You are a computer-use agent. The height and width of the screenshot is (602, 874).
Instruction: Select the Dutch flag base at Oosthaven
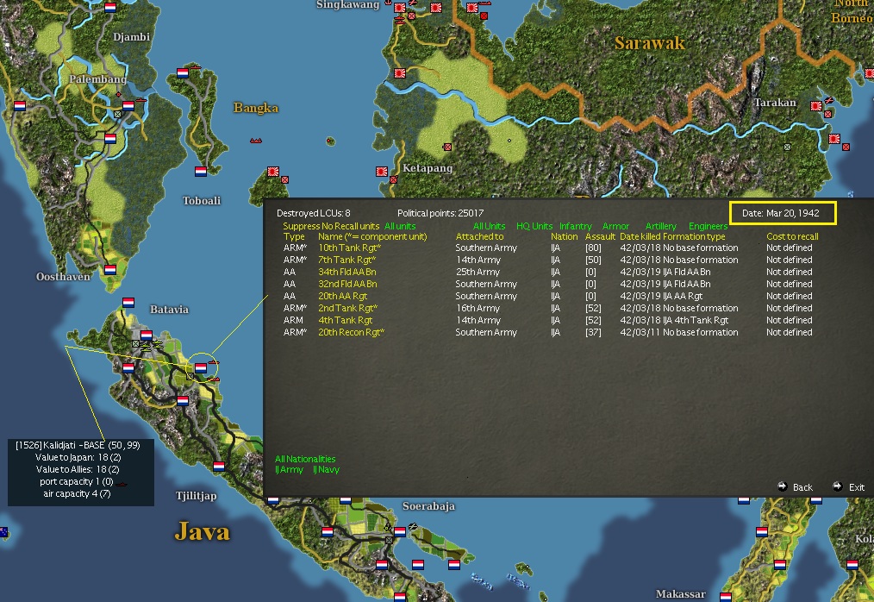(x=110, y=270)
